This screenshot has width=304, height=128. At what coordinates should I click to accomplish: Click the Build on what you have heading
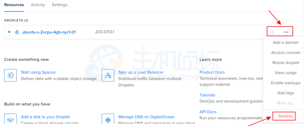click(27, 104)
